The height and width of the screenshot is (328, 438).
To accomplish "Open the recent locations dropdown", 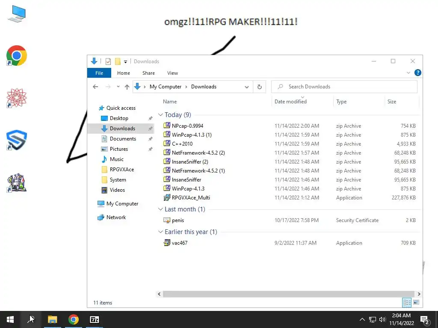I will tap(118, 87).
